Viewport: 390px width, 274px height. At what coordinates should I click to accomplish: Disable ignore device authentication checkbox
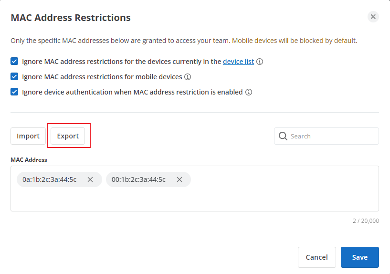(x=14, y=92)
